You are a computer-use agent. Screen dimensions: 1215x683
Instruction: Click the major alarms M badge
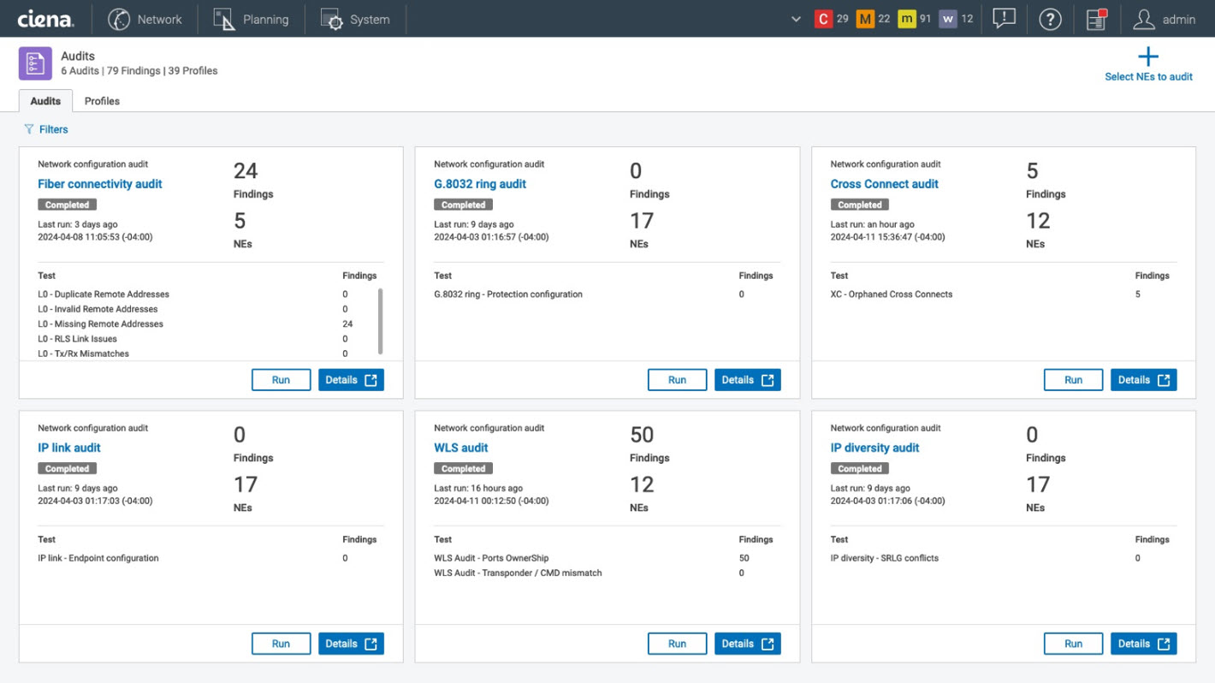point(865,19)
